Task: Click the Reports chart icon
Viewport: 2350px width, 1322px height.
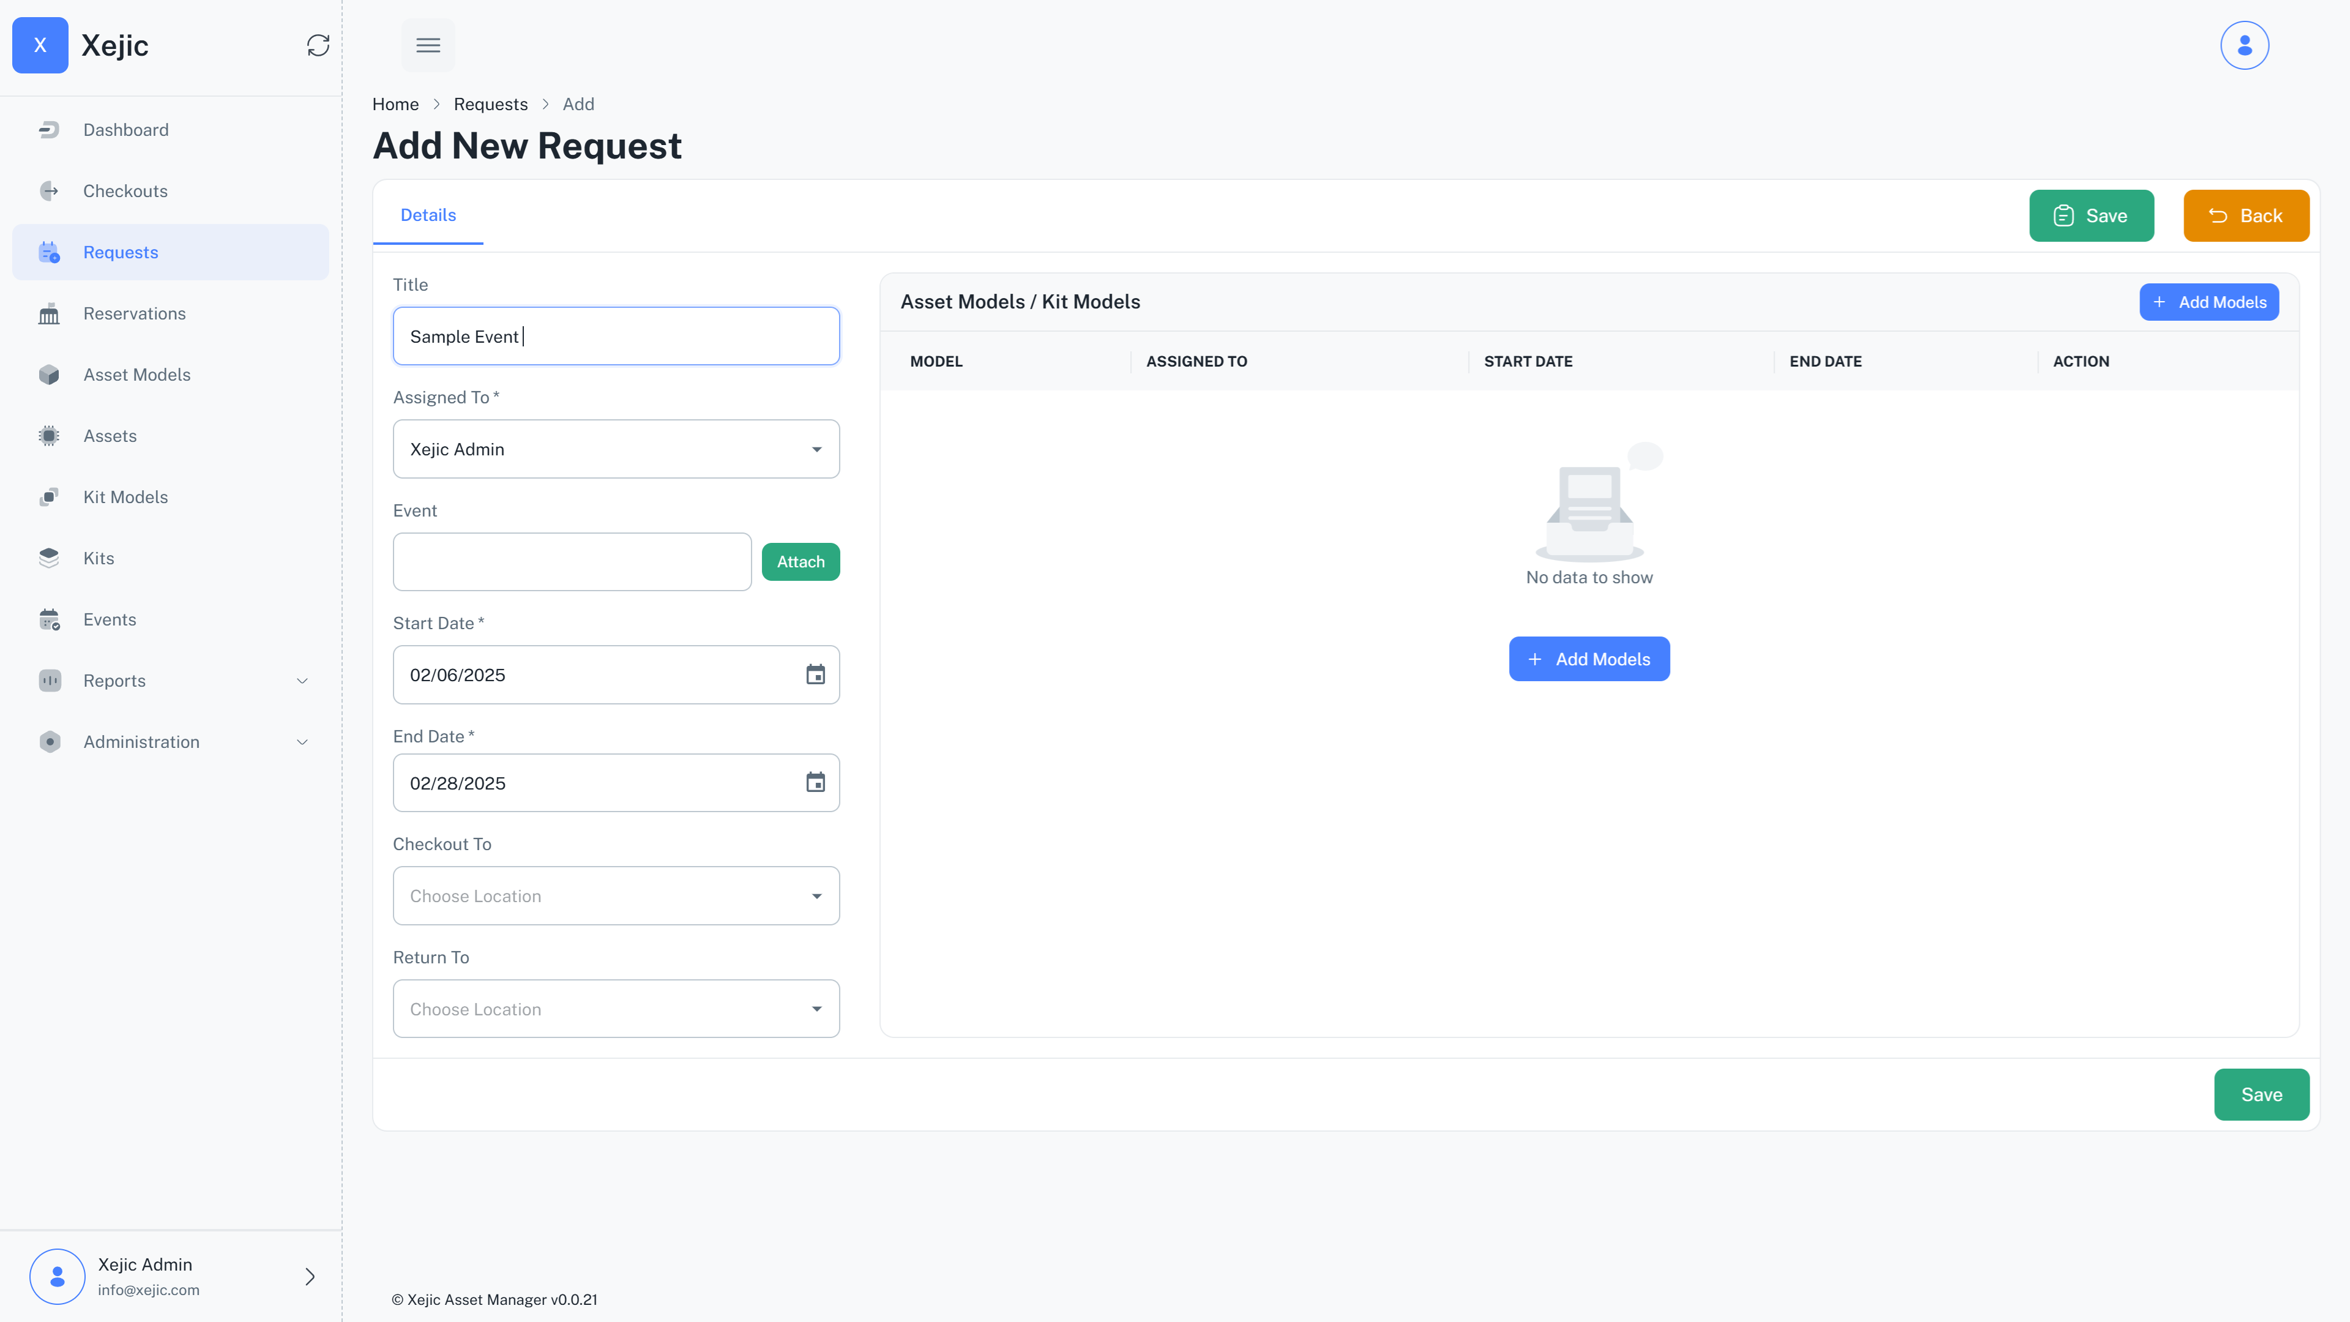Action: [x=49, y=681]
